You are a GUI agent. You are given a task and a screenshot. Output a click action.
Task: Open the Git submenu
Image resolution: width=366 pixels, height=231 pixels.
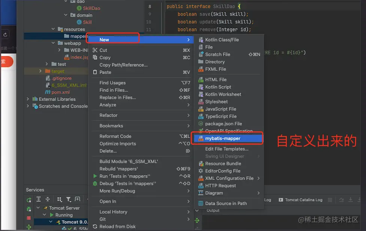pos(141,219)
